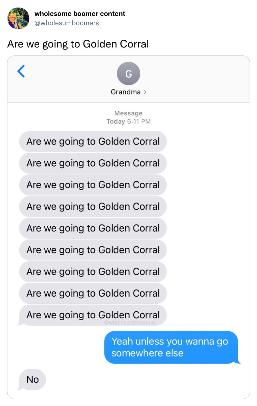This screenshot has width=257, height=406.
Task: Click the sixth gray Golden Corral message bubble
Action: tap(93, 250)
